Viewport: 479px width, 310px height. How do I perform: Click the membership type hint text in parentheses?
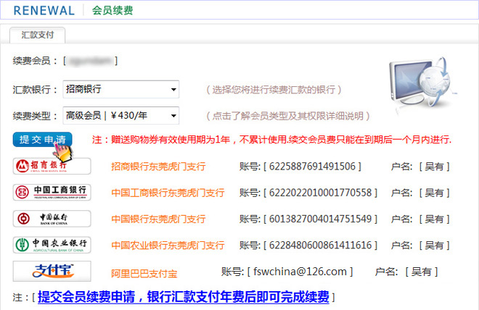pyautogui.click(x=287, y=116)
